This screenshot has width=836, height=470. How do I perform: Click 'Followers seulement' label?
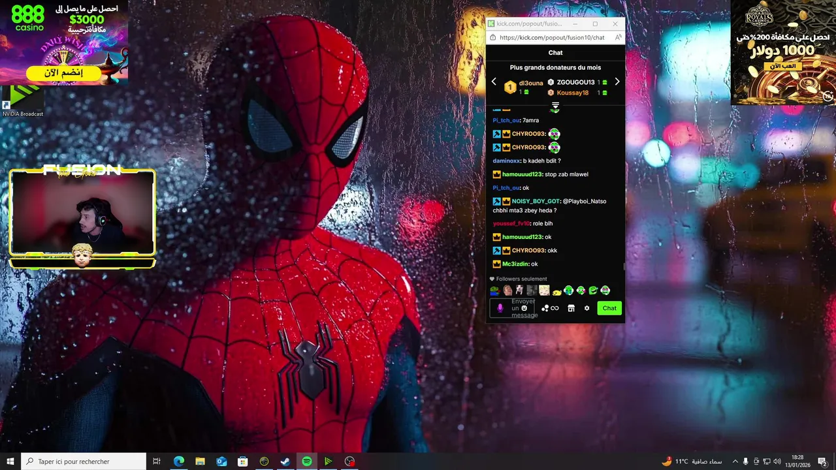click(x=521, y=279)
